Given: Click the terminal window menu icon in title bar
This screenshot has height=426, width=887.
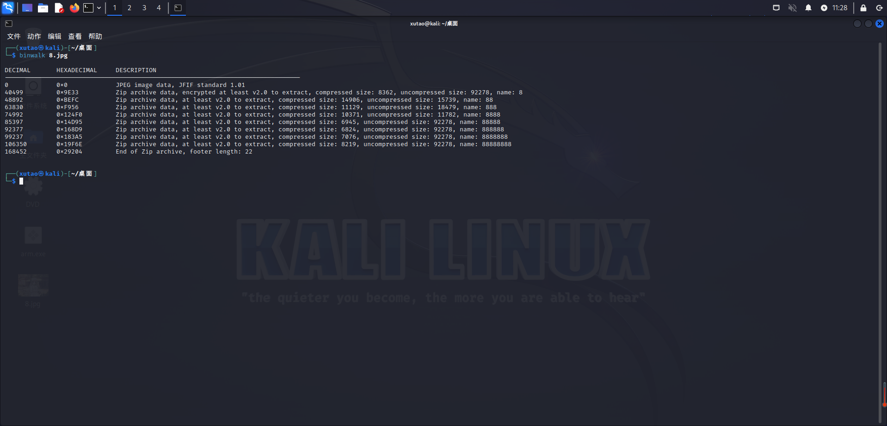Looking at the screenshot, I should point(9,24).
